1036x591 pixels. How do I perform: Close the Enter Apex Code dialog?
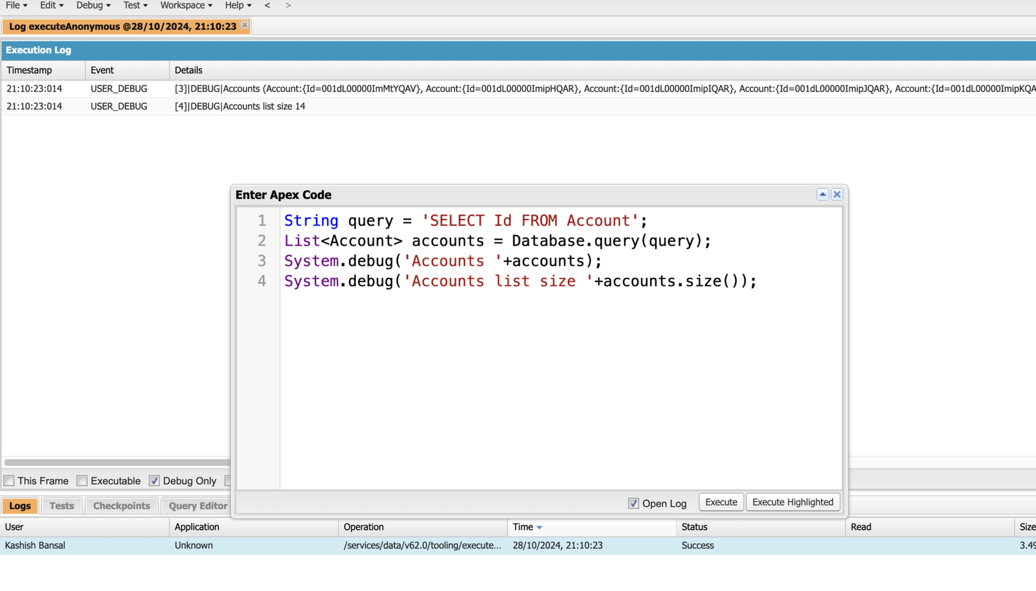[x=837, y=194]
